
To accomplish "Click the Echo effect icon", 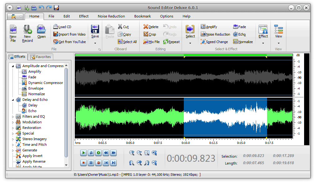I will pos(236,34).
